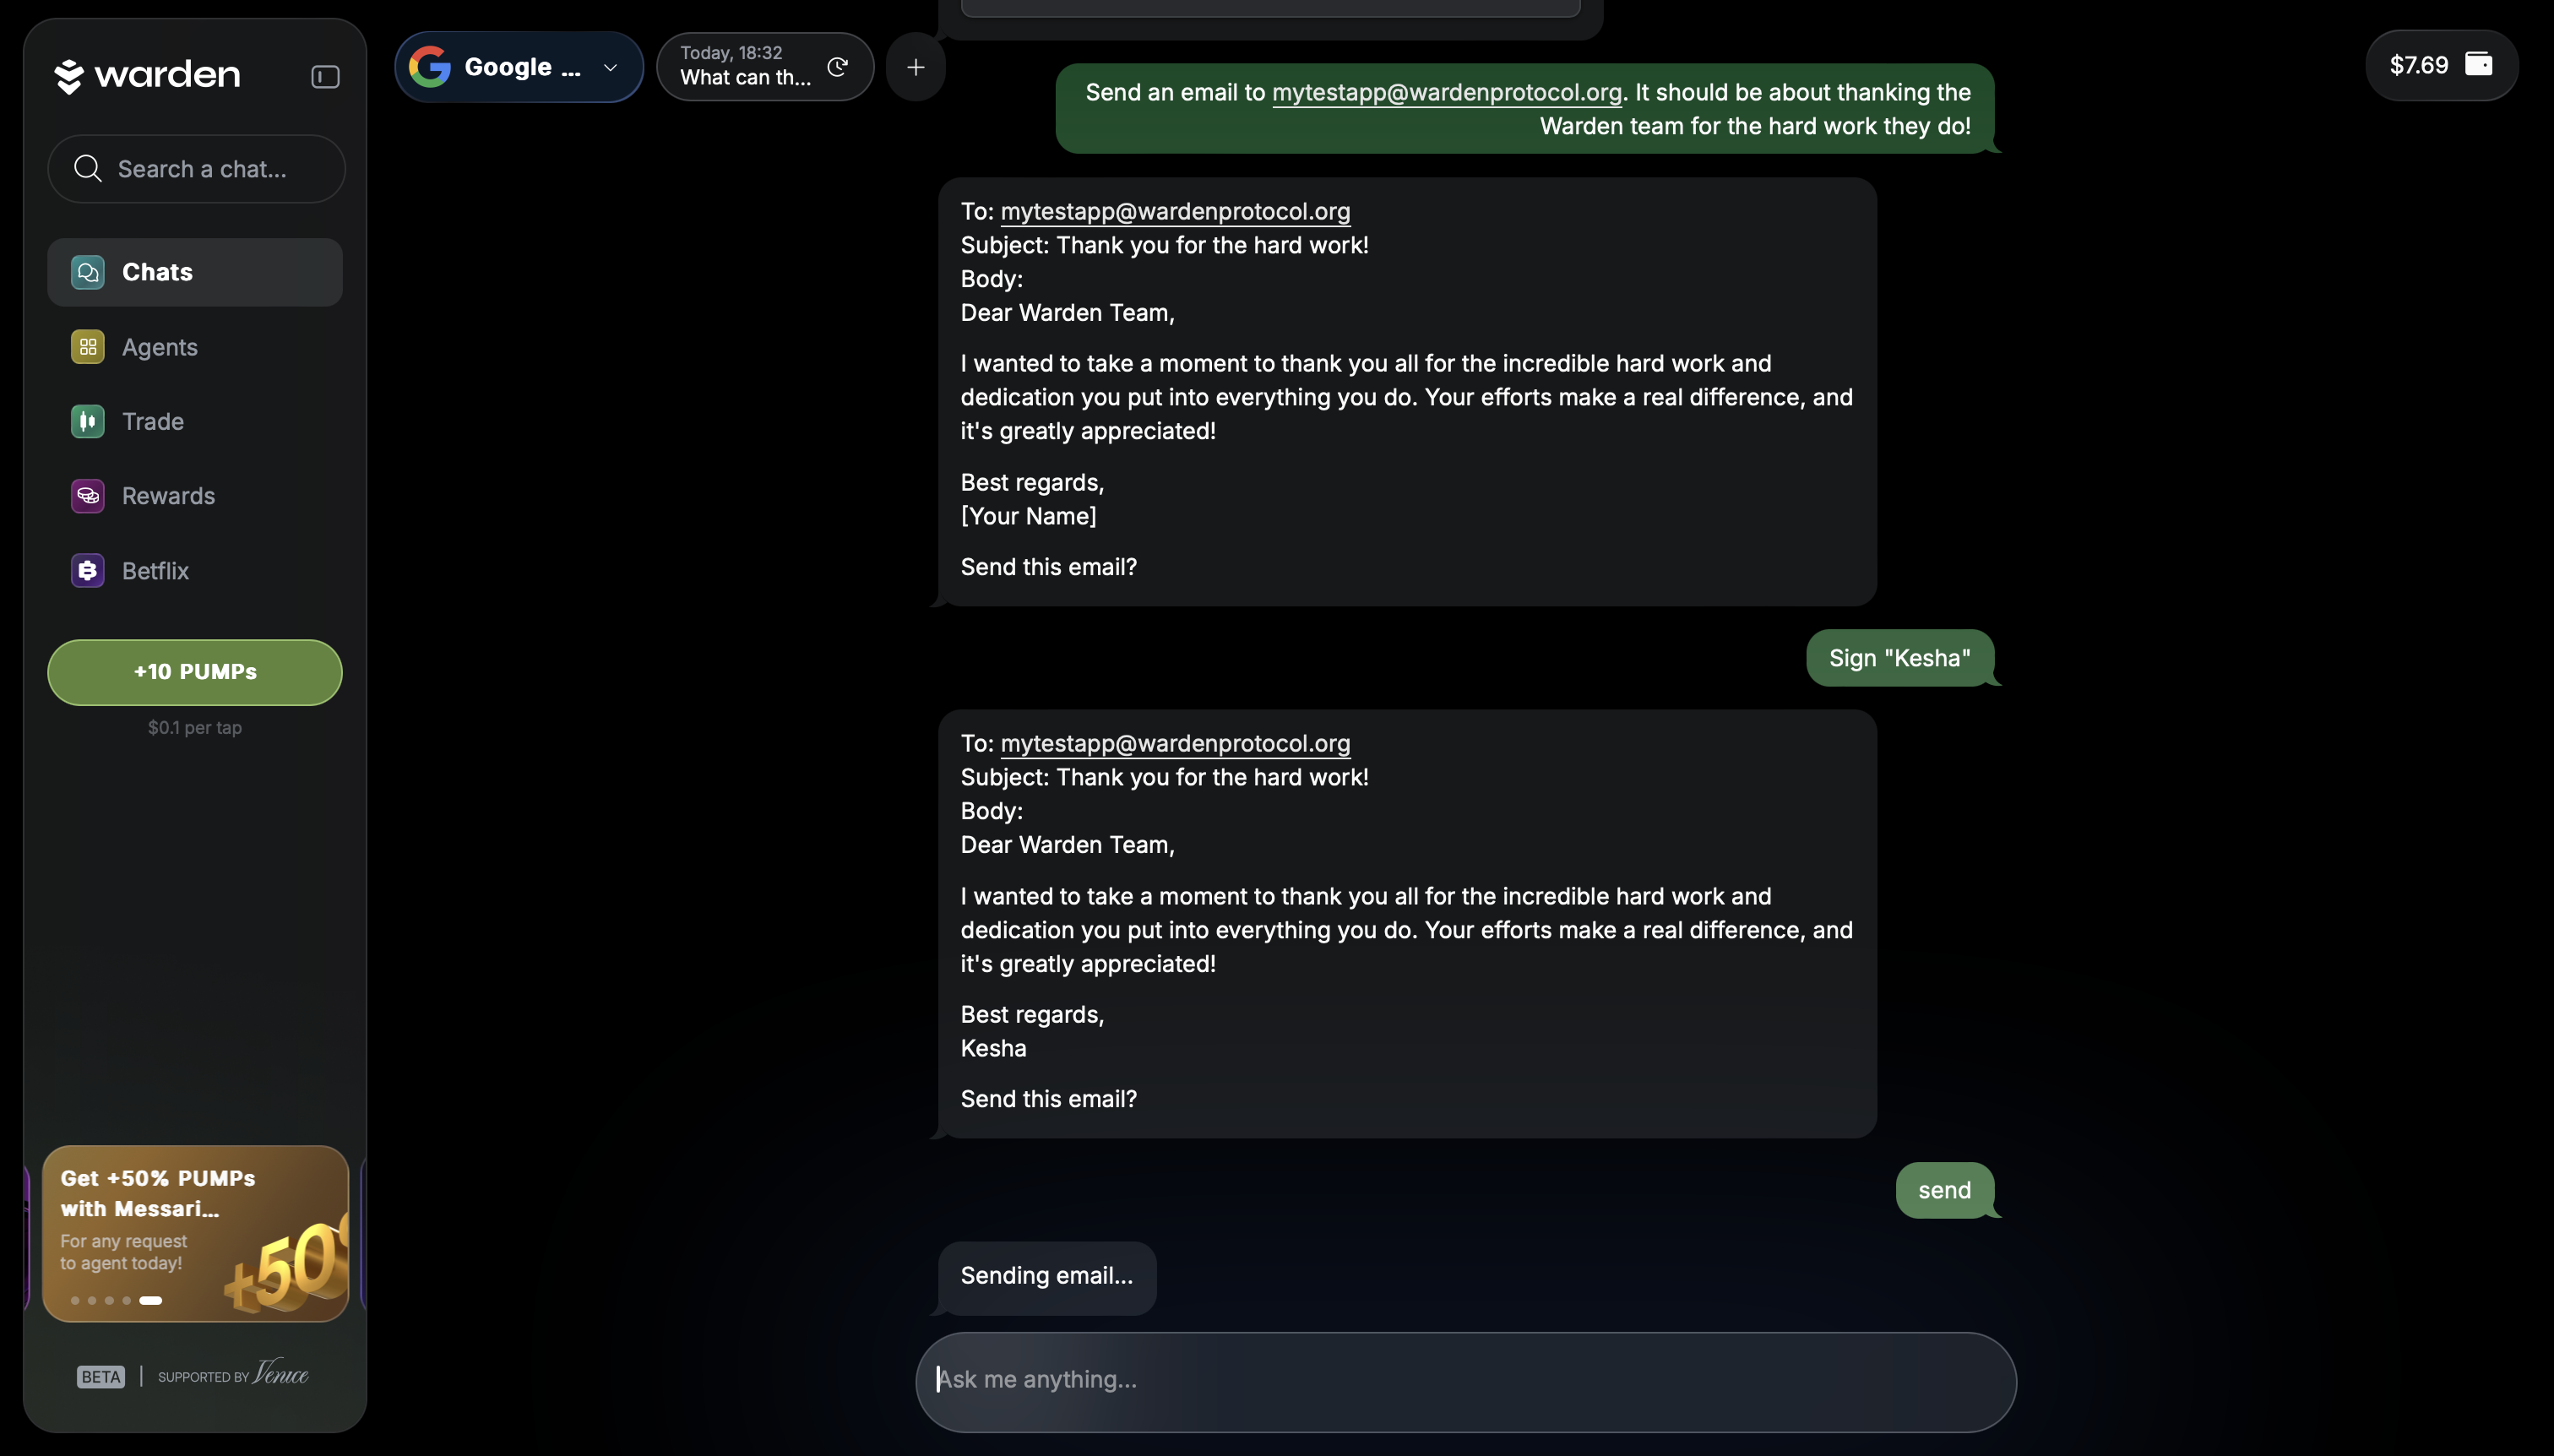Start a new chat with plus icon
Image resolution: width=2554 pixels, height=1456 pixels.
pyautogui.click(x=915, y=67)
